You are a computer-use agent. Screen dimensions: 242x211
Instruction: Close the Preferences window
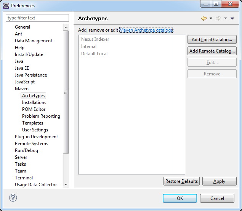coord(230,4)
